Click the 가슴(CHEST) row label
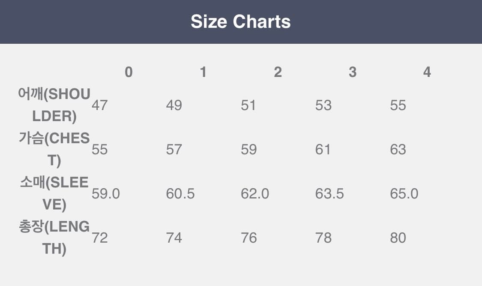This screenshot has height=286, width=482. tap(54, 149)
